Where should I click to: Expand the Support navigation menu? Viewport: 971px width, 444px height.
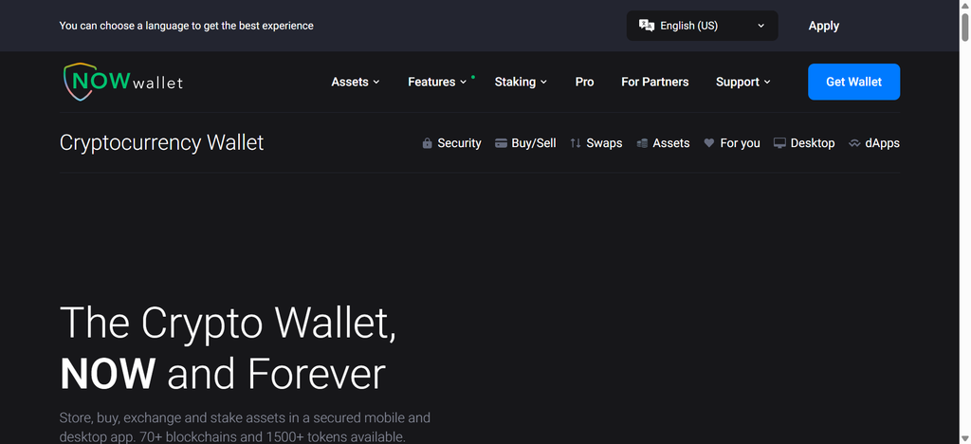[x=743, y=82]
